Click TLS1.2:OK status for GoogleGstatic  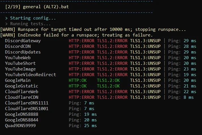pyautogui.click(x=108, y=86)
